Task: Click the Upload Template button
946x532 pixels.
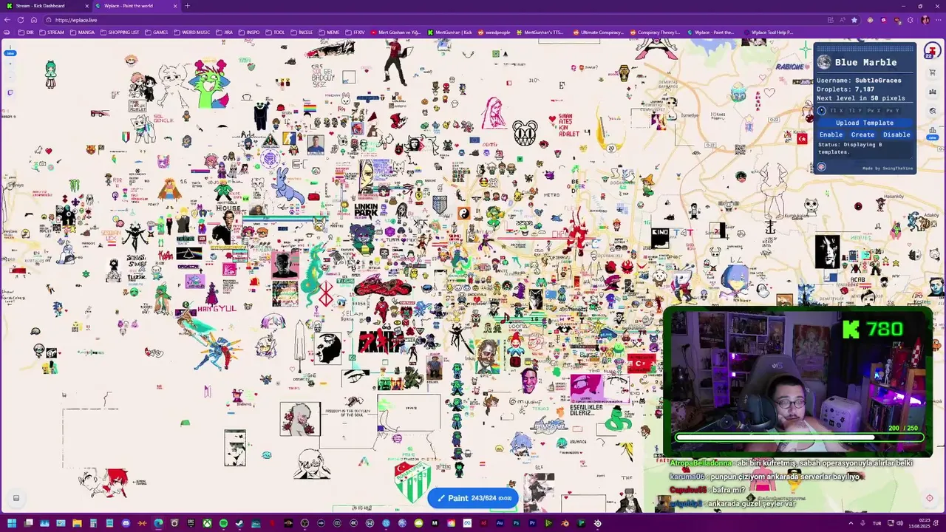Action: point(865,123)
